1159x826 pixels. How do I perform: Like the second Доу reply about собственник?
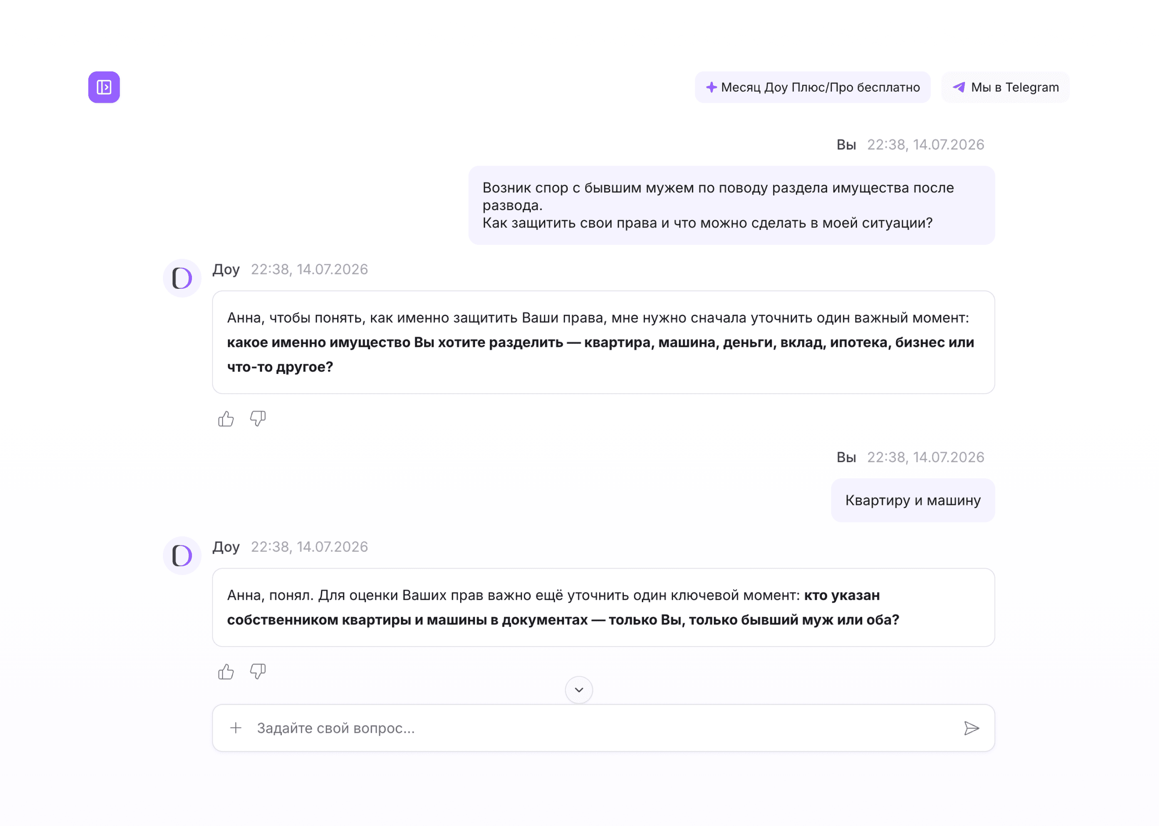226,672
